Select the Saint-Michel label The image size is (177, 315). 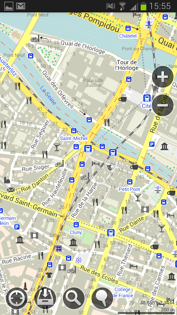pyautogui.click(x=74, y=138)
